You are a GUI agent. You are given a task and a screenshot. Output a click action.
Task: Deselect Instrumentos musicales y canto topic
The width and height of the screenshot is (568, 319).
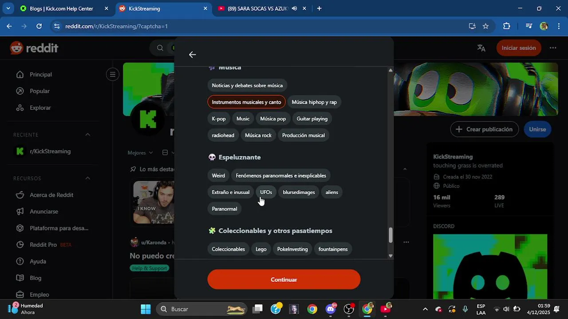[246, 102]
